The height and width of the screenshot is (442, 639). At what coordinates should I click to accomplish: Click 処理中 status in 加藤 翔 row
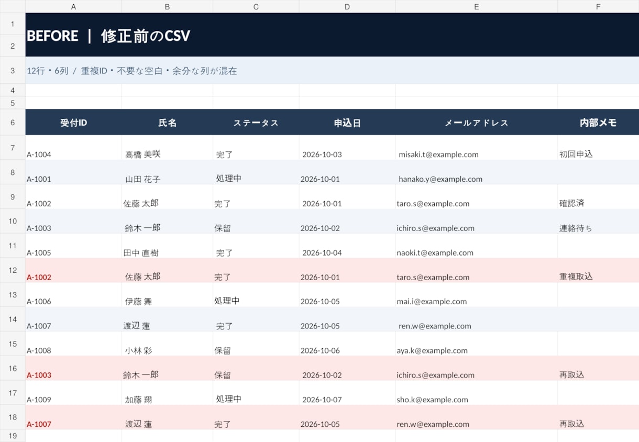click(x=229, y=399)
